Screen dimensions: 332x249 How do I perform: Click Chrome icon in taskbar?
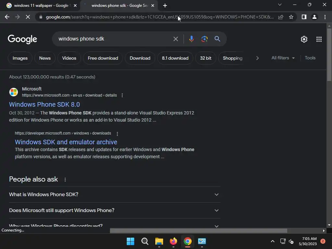click(188, 241)
